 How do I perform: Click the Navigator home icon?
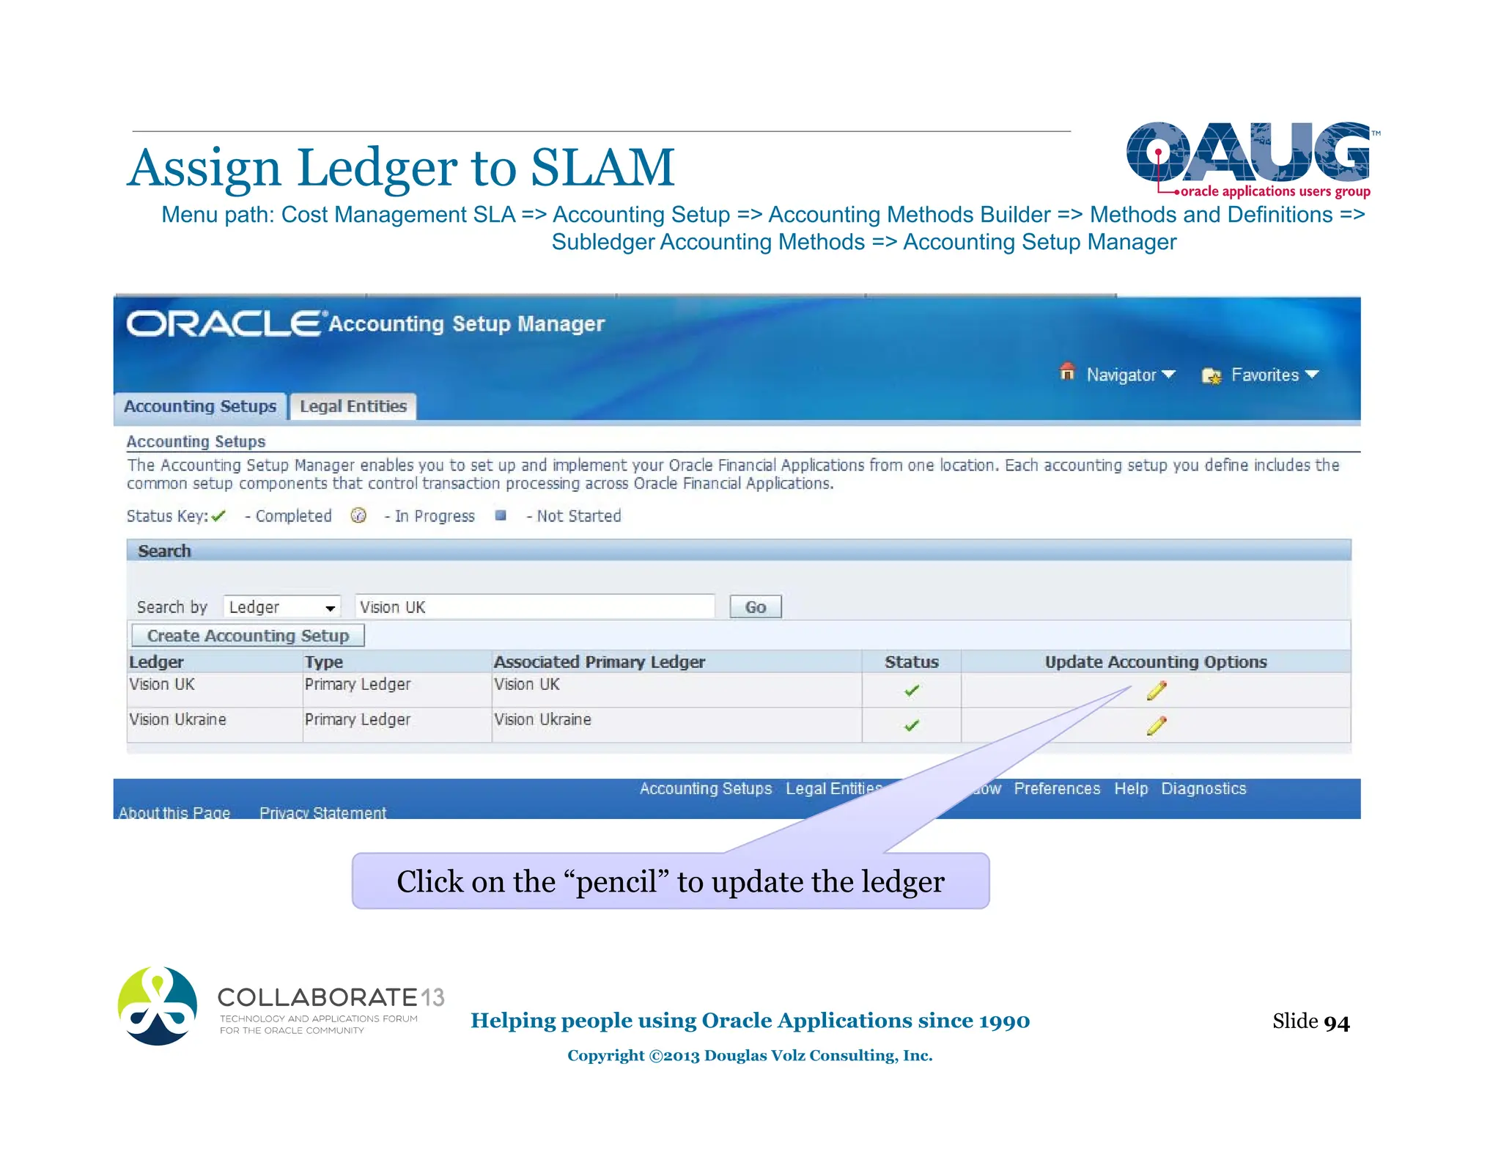click(1067, 372)
